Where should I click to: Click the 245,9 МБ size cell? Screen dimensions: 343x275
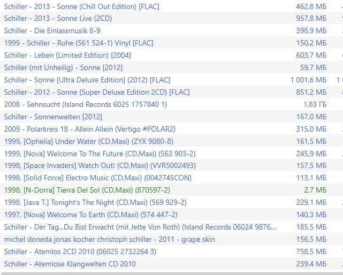pos(311,154)
